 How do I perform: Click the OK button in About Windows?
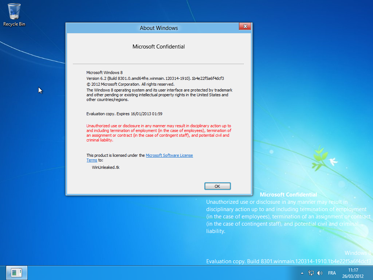pyautogui.click(x=217, y=186)
